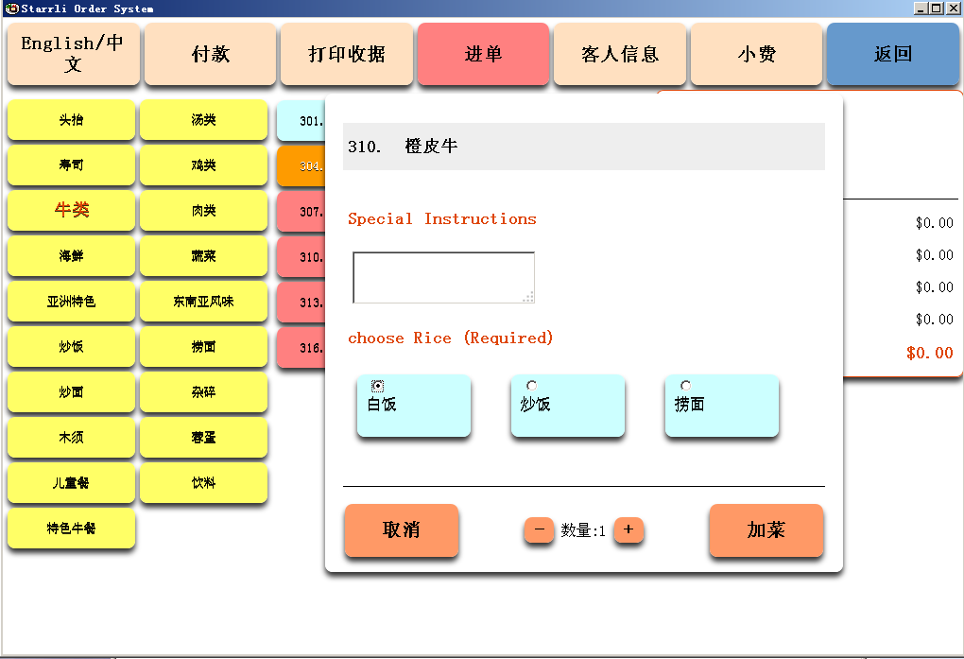Select the 寿司 category

point(72,165)
